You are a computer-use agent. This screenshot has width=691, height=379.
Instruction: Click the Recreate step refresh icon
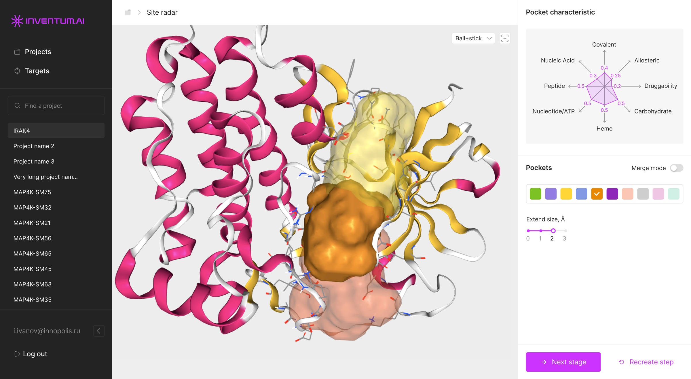[x=622, y=362]
